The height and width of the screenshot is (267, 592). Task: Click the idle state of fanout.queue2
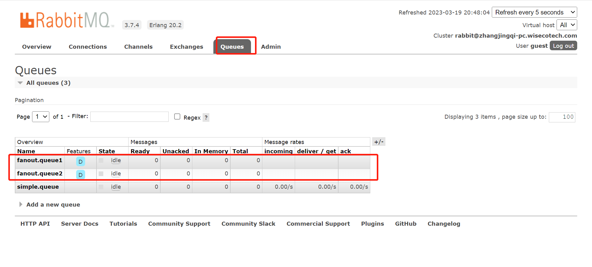(x=116, y=174)
